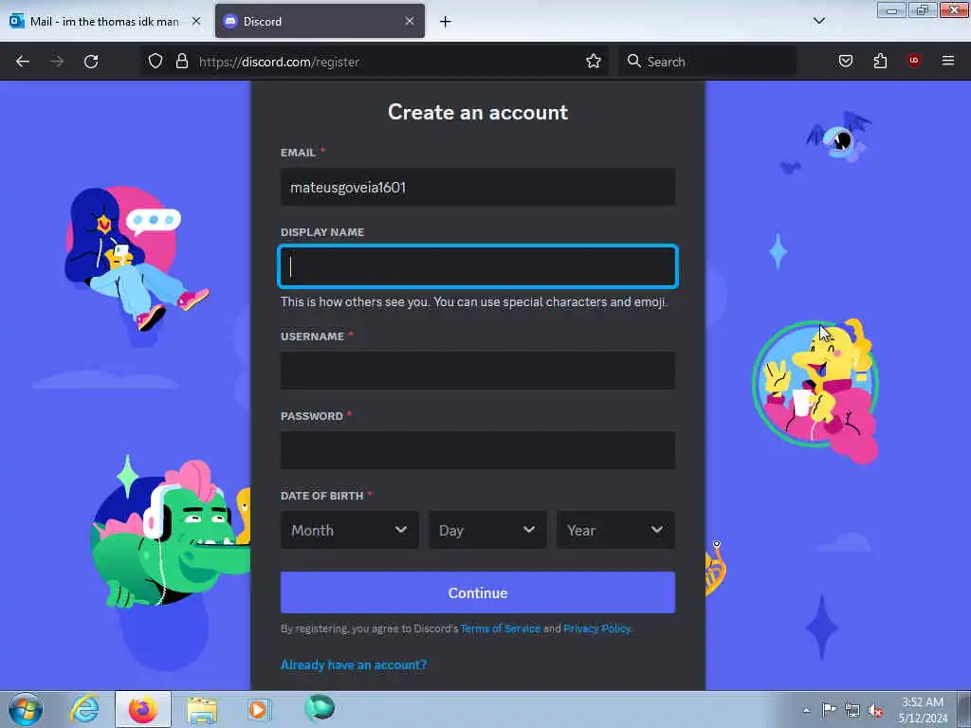Click the disabled forward arrow
The width and height of the screenshot is (971, 728).
click(57, 62)
